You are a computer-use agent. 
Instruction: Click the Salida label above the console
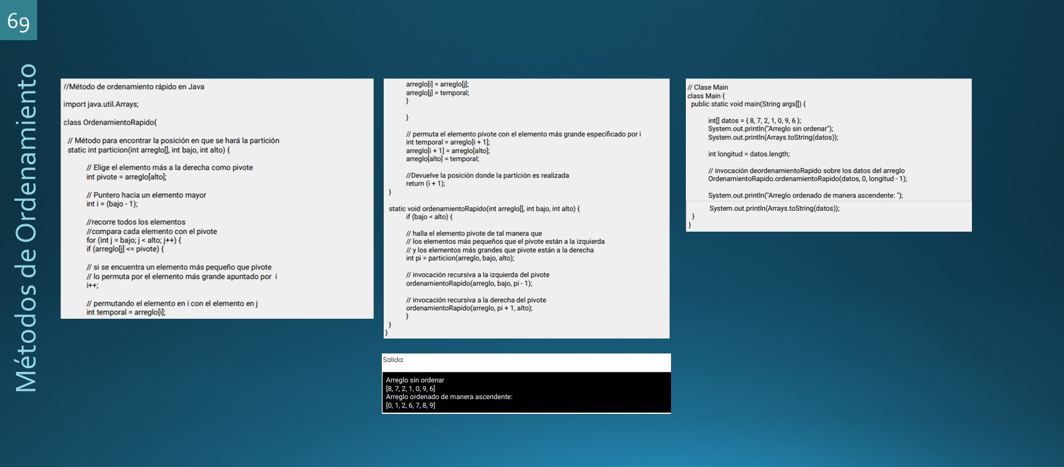pos(393,360)
